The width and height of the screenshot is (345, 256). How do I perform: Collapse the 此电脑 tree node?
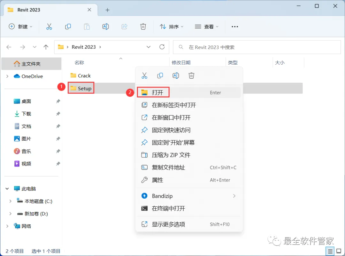[x=7, y=188]
